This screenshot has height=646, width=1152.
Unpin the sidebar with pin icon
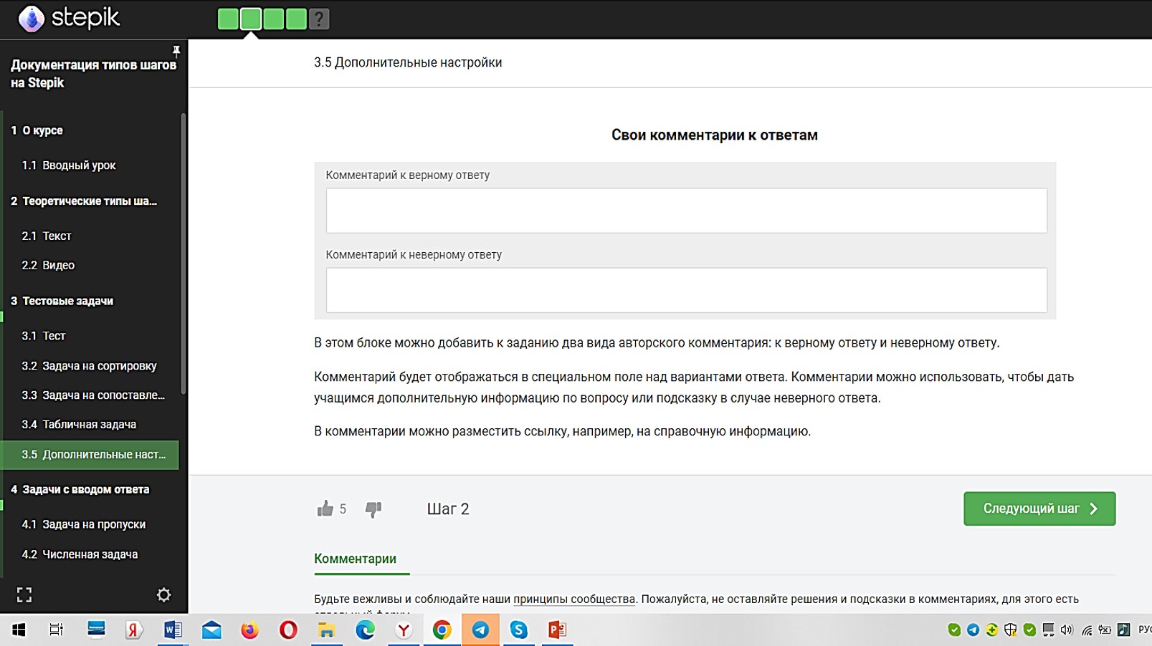tap(176, 50)
